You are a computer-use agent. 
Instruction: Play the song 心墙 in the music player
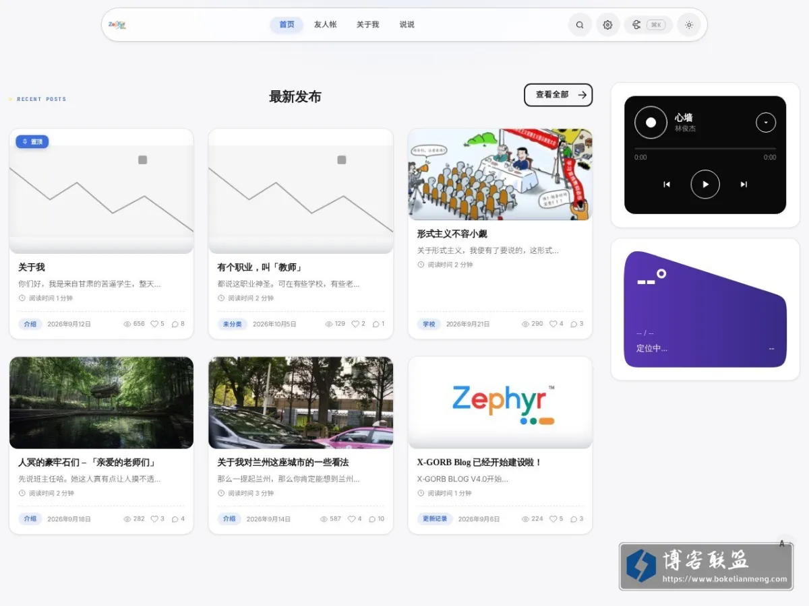coord(705,184)
